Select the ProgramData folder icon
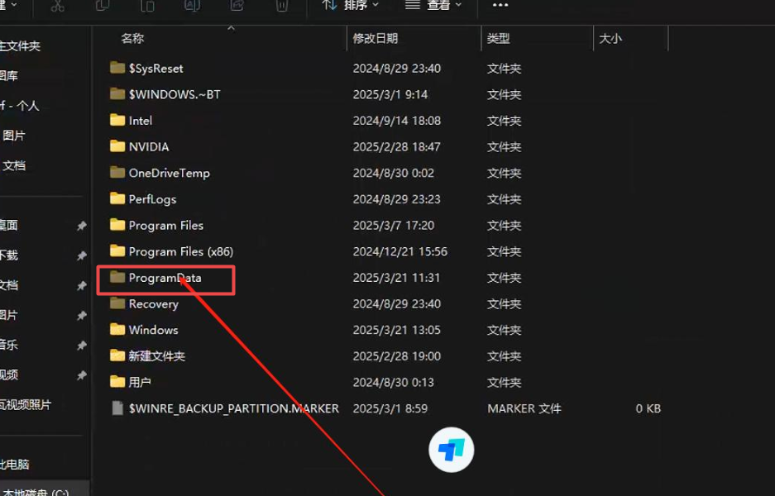The height and width of the screenshot is (496, 775). point(117,278)
